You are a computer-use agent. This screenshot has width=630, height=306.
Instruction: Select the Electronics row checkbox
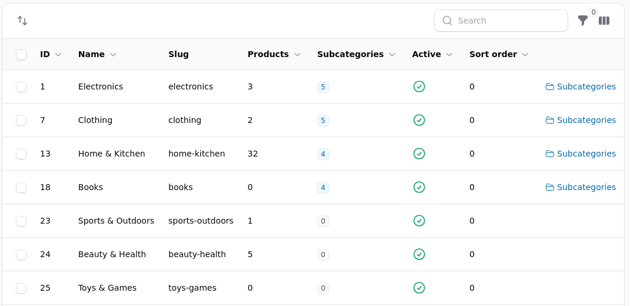pos(21,87)
